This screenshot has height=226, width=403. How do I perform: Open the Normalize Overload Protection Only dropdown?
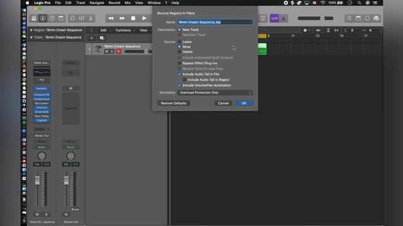(215, 92)
